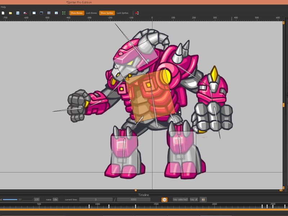This screenshot has height=216, width=288.
Task: Click the orange icon button right of key all
Action: pos(203,199)
